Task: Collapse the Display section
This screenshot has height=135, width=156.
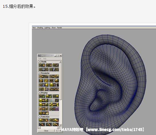Action: click(x=40, y=93)
